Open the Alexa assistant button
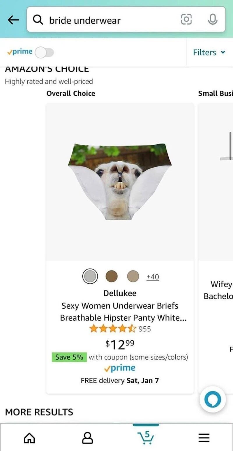The height and width of the screenshot is (451, 233). click(x=213, y=399)
